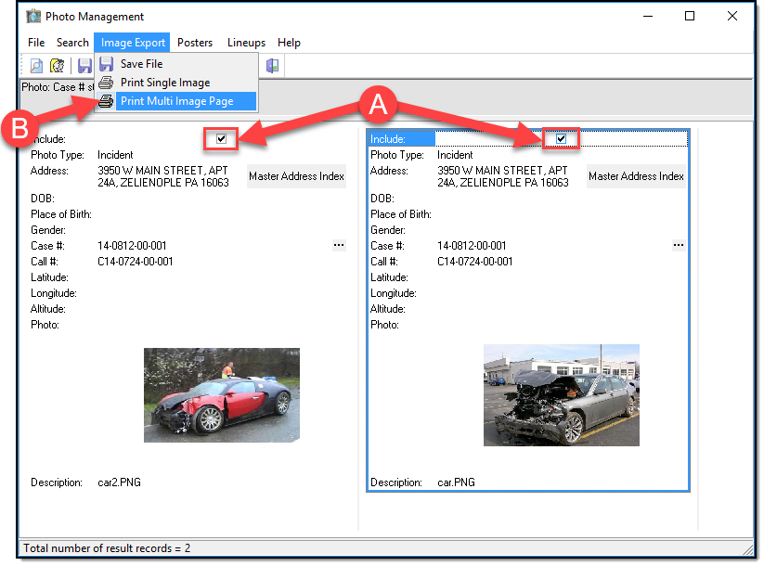Click the Photo Management camera app icon

33,16
